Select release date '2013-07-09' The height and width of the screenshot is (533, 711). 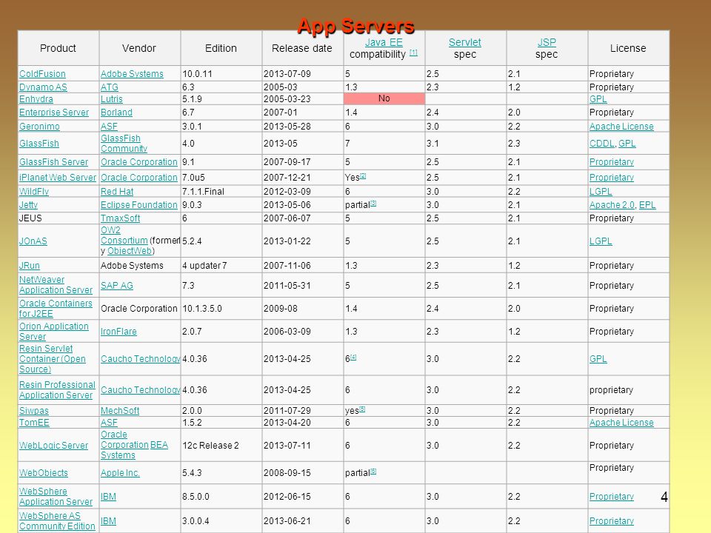(287, 74)
